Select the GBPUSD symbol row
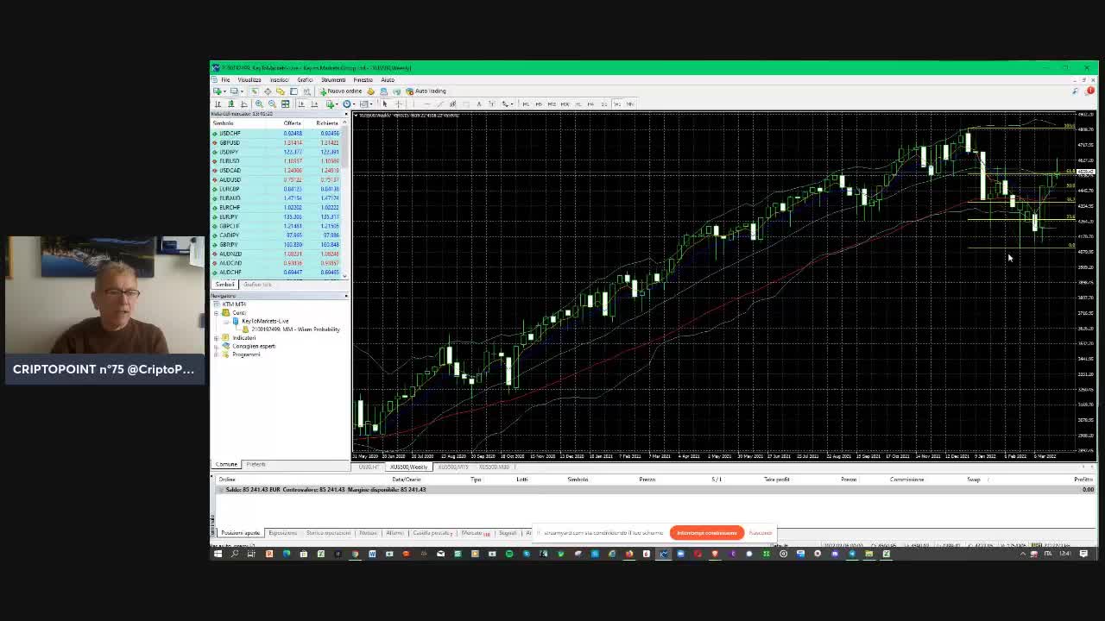The width and height of the screenshot is (1105, 621). click(x=276, y=142)
